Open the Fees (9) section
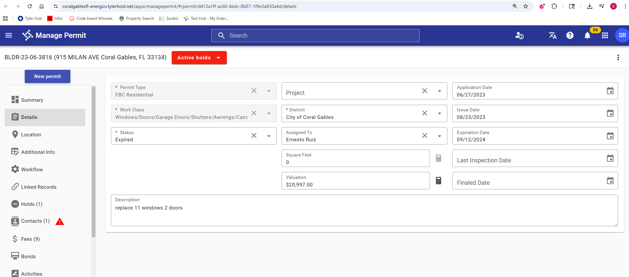This screenshot has width=629, height=277. coord(30,239)
